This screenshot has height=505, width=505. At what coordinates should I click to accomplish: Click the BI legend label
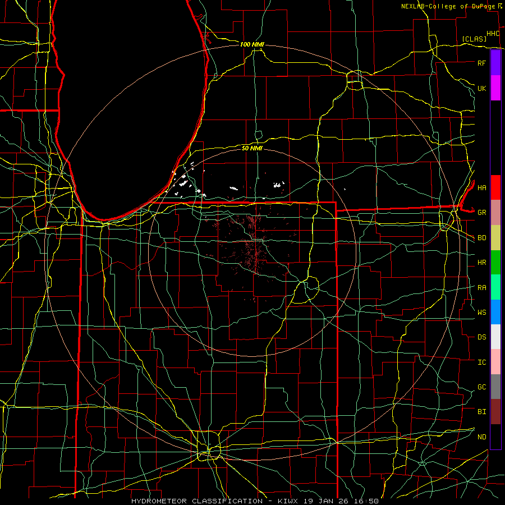point(481,412)
